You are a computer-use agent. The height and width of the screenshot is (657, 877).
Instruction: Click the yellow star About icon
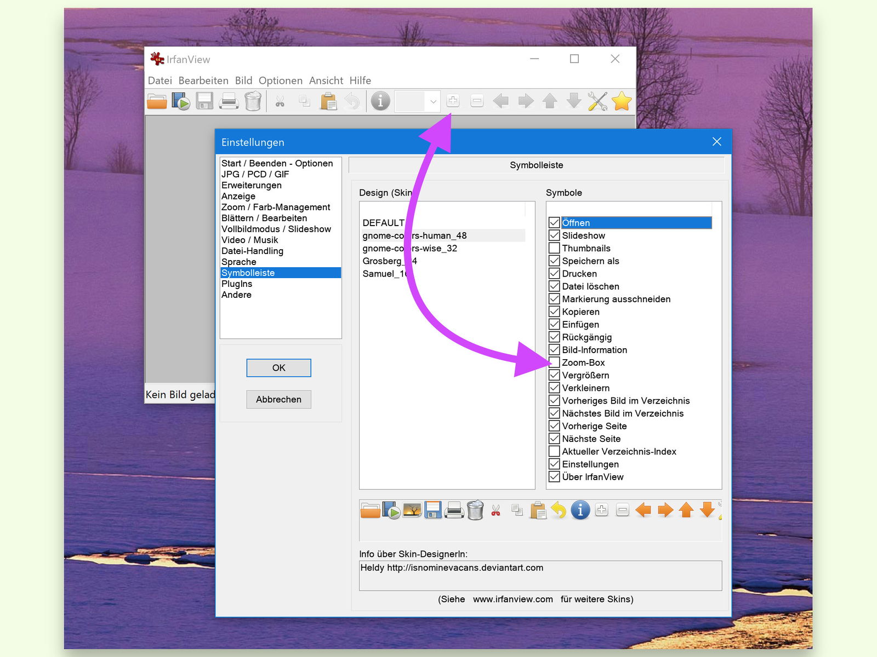point(622,101)
